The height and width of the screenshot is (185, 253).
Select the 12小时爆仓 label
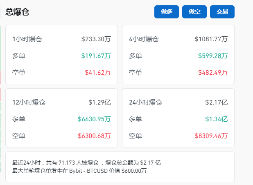29,102
